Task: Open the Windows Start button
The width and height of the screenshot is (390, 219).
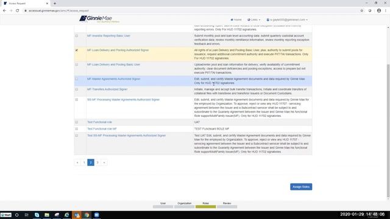Action: tap(5, 215)
